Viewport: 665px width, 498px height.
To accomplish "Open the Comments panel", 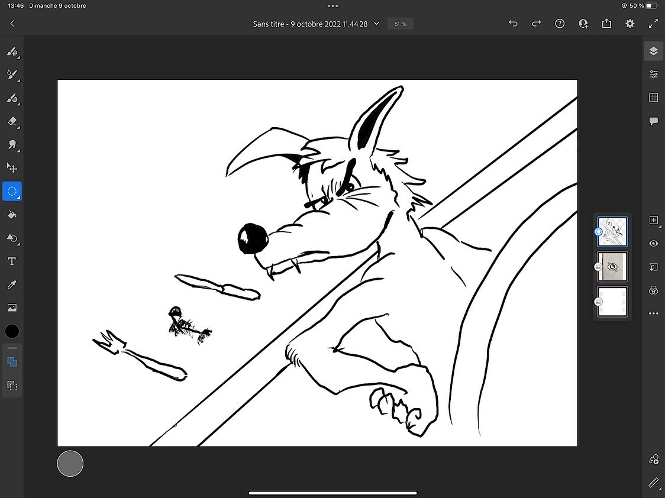I will pyautogui.click(x=654, y=121).
